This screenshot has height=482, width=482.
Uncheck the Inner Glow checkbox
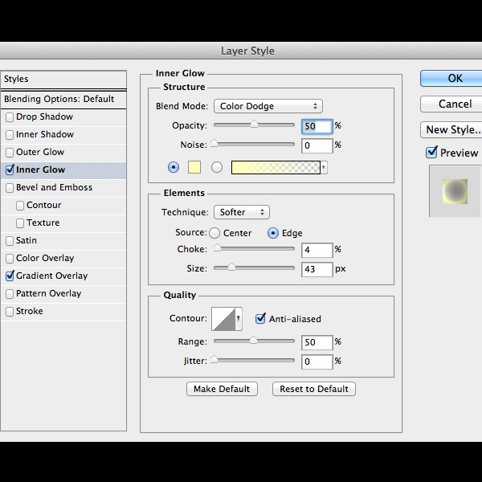(10, 170)
